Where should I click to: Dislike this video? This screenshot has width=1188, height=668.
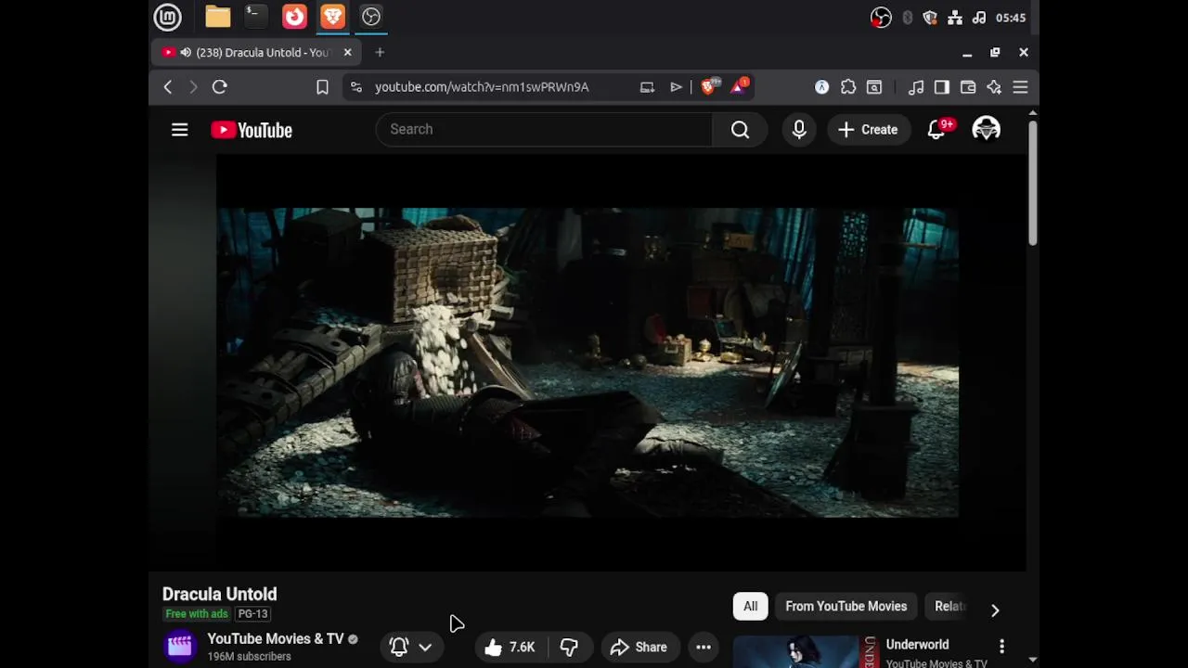(569, 648)
